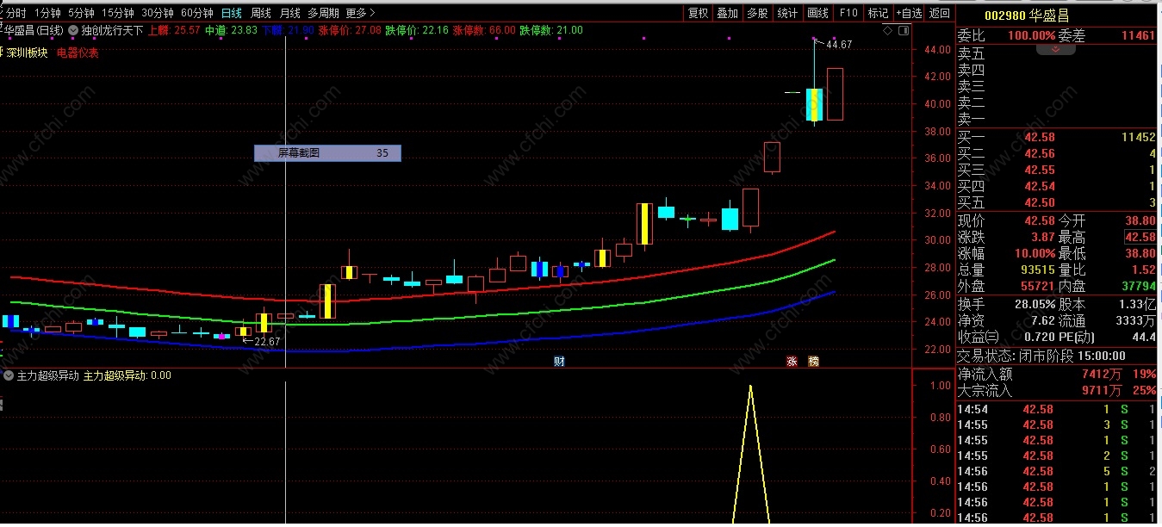Click the PE(动) 44.4 value
Viewport: 1162px width, 527px height.
click(1144, 337)
